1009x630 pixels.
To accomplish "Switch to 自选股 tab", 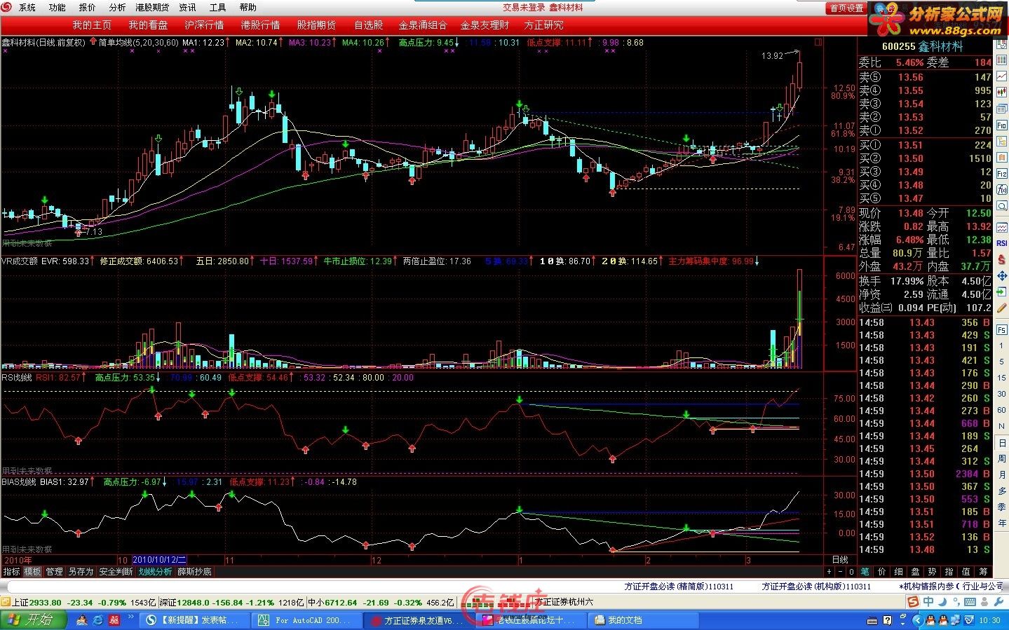I will 369,25.
